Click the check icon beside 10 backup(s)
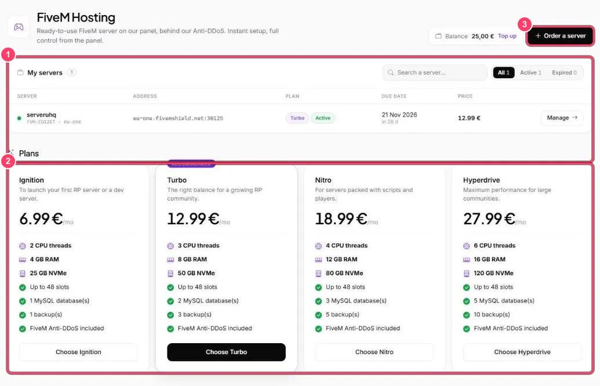The width and height of the screenshot is (600, 386). click(x=467, y=315)
